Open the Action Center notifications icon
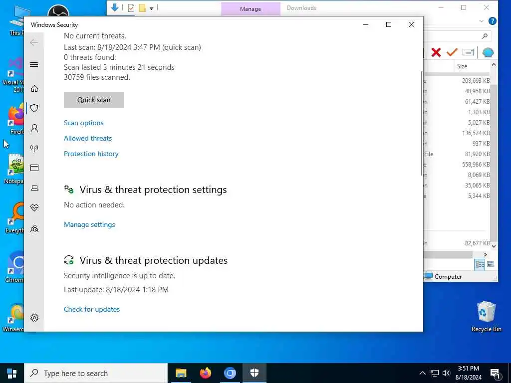 pos(495,374)
